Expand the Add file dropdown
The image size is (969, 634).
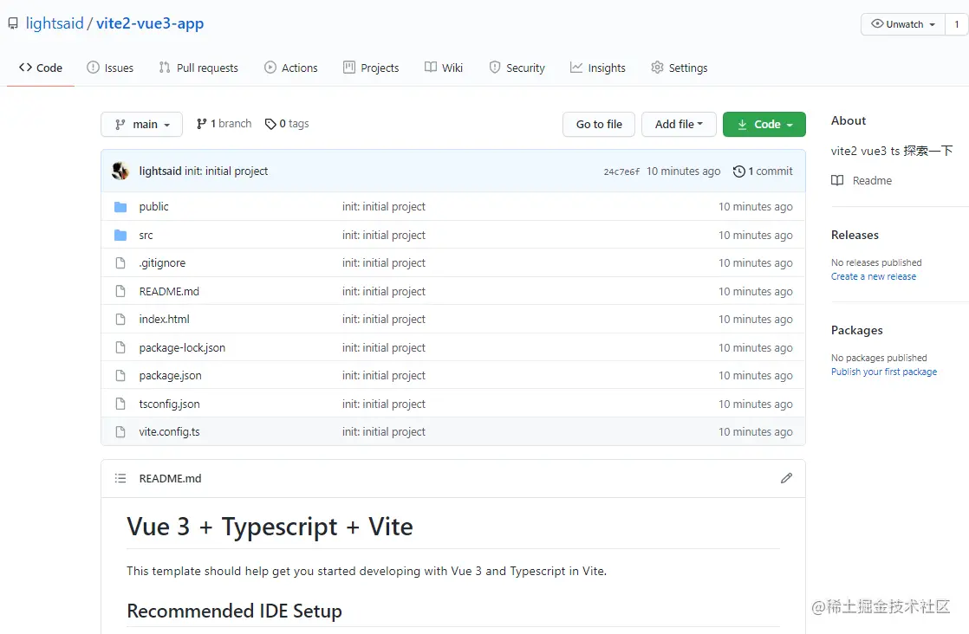(x=679, y=124)
